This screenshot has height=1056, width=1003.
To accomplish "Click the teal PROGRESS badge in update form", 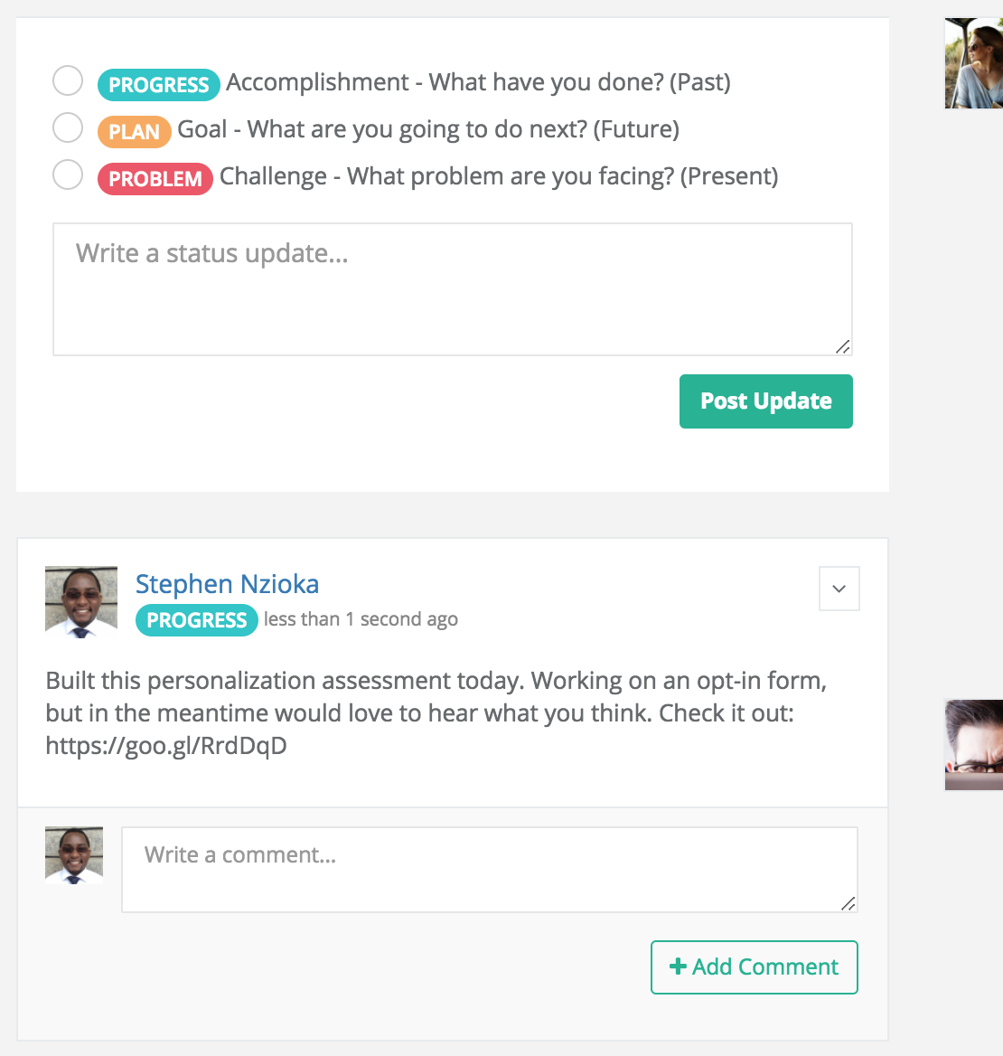I will click(159, 85).
